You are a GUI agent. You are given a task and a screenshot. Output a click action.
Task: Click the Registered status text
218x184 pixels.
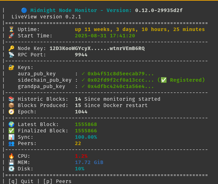point(186,80)
